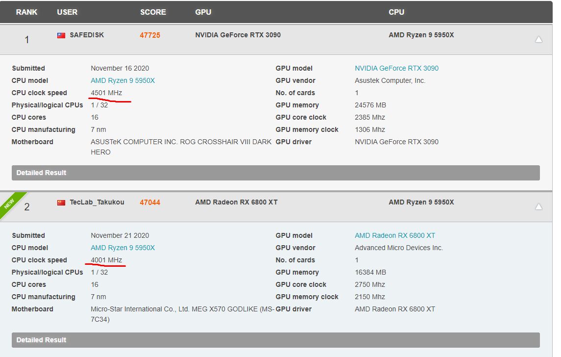Click the CPU column header
Viewport: 561px width, 357px height.
tap(396, 12)
